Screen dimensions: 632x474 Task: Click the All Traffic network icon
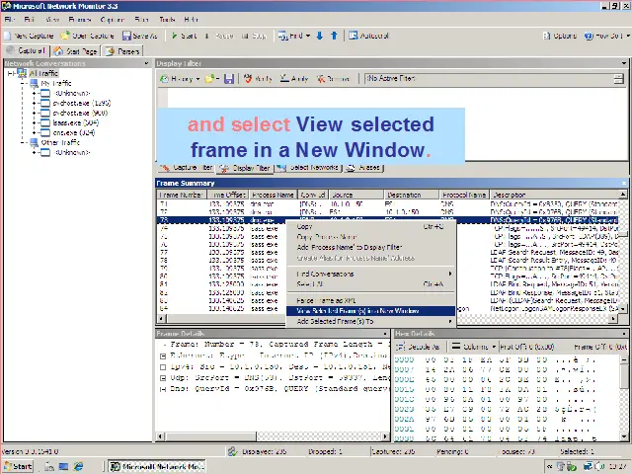coord(22,73)
